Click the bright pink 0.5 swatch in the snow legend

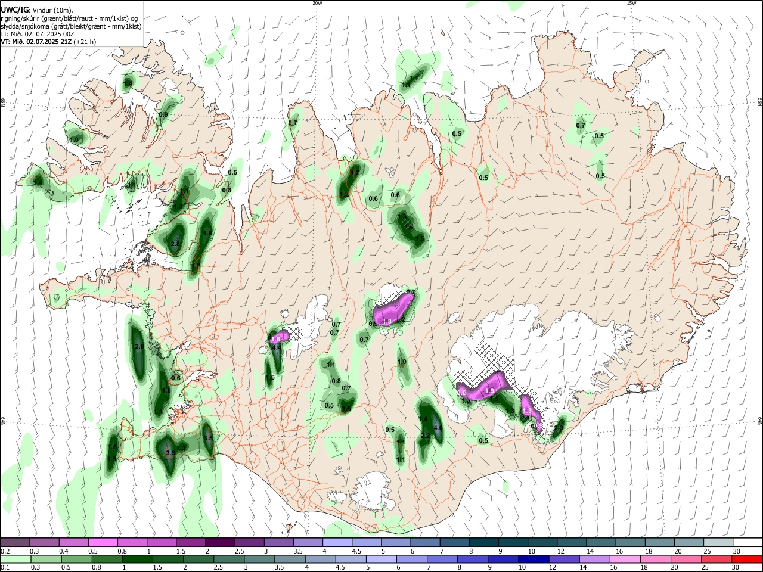103,543
